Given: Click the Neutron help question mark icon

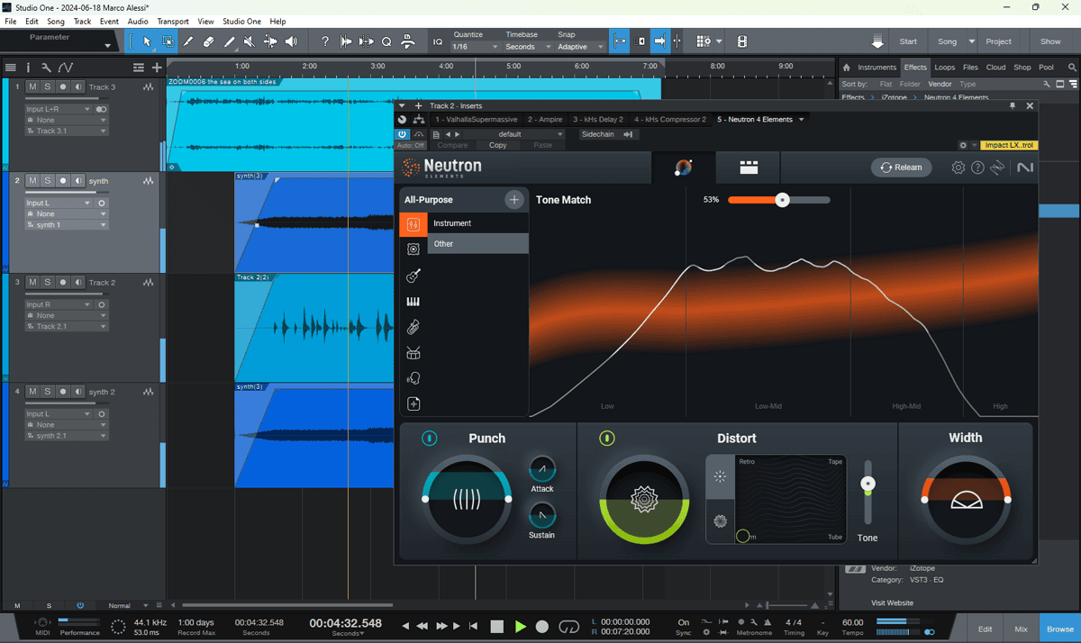Looking at the screenshot, I should (x=977, y=168).
